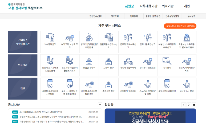206x123 pixels.
Task: Open the 증명원 신청/발급 menu
Action: (x=153, y=16)
